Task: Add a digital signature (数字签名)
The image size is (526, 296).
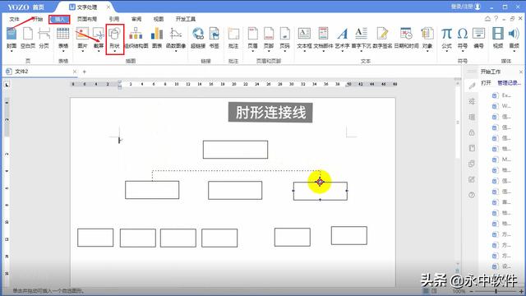Action: click(382, 38)
